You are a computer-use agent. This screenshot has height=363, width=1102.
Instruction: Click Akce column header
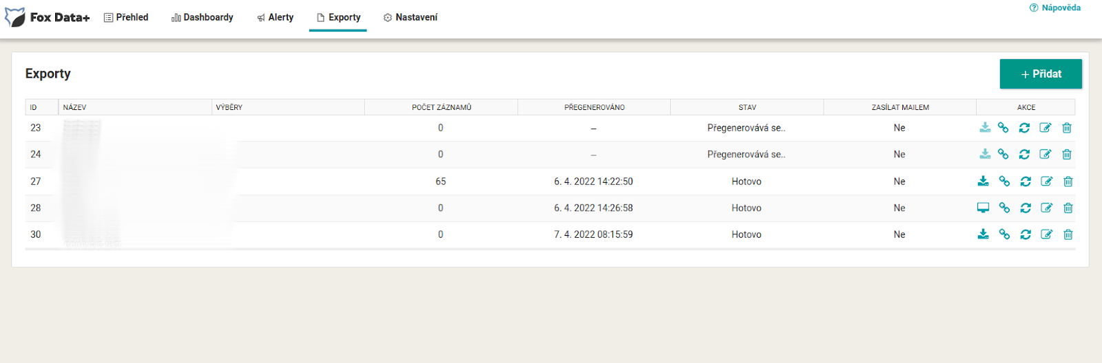tap(1026, 107)
